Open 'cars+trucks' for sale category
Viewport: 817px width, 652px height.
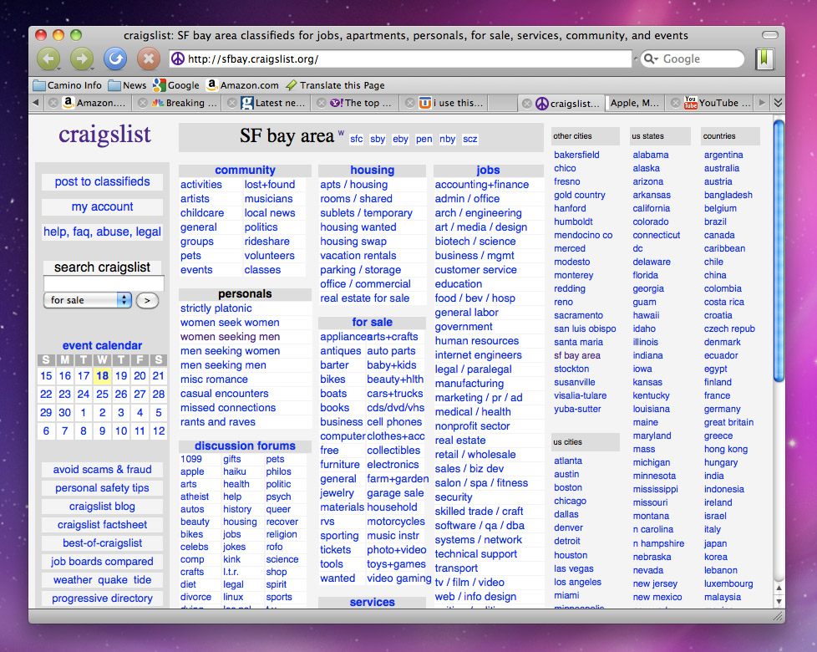pyautogui.click(x=395, y=394)
